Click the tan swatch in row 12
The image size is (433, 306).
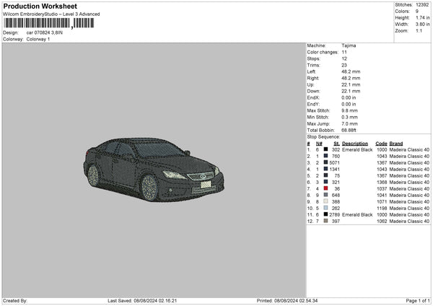pos(326,221)
